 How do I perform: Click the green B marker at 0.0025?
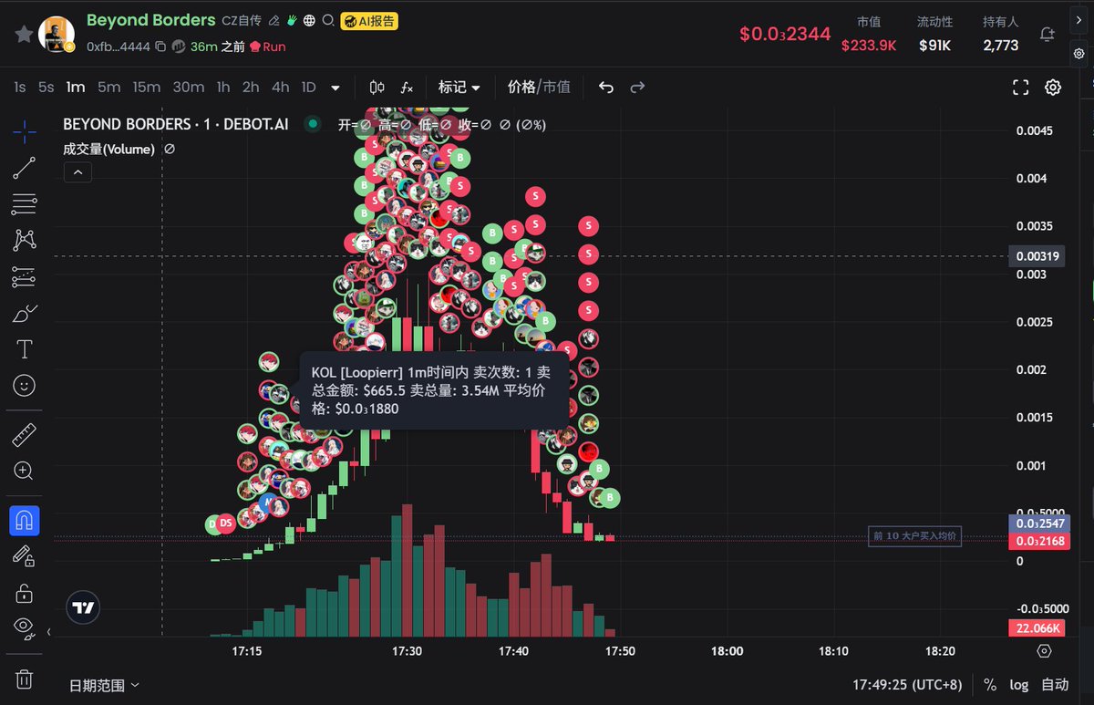(546, 321)
